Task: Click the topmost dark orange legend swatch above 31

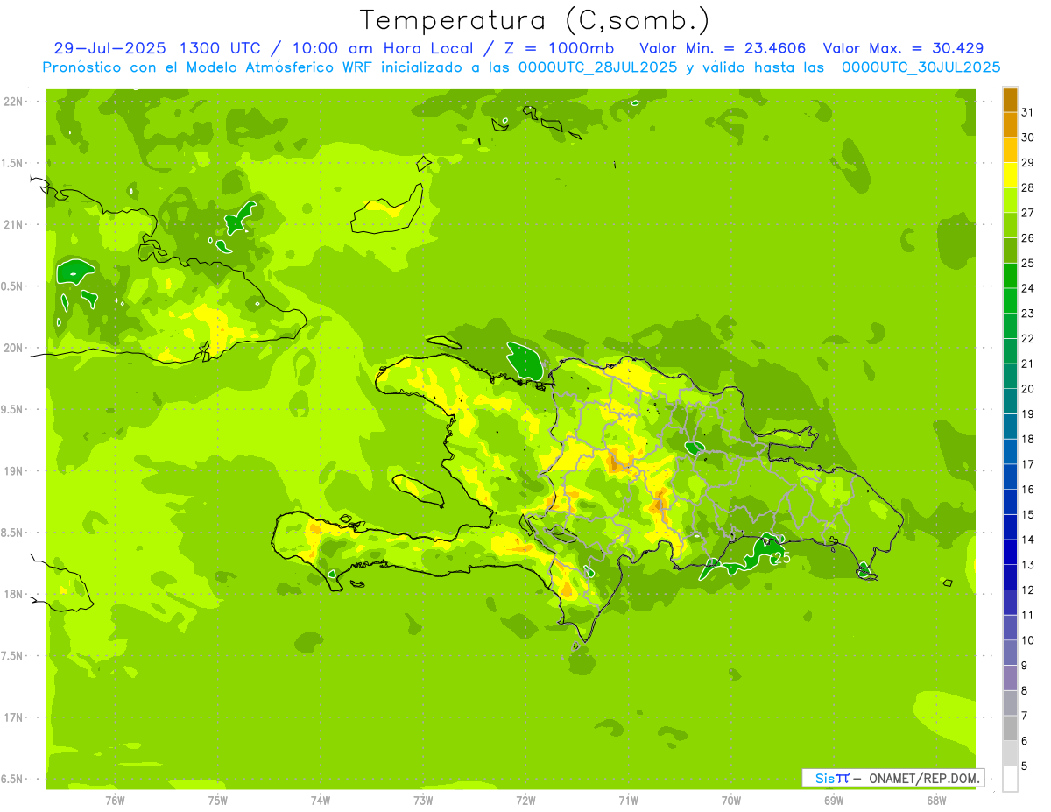Action: (1010, 100)
